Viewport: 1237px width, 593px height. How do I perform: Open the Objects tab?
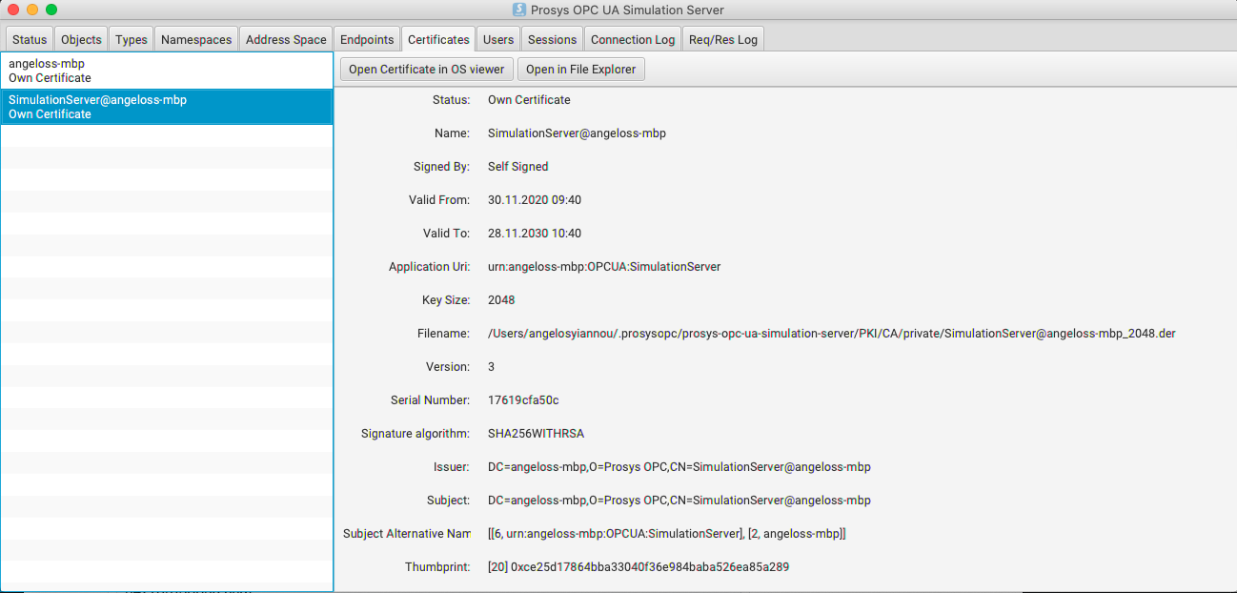coord(80,39)
